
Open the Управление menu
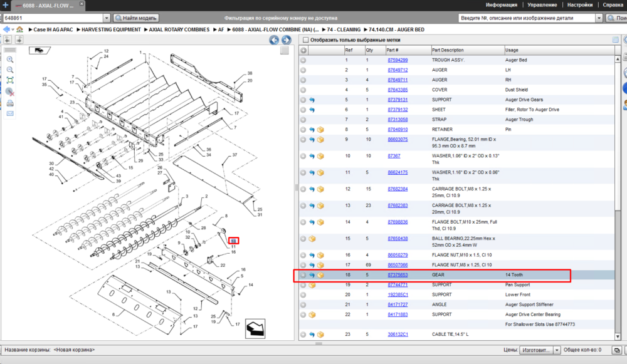click(542, 5)
